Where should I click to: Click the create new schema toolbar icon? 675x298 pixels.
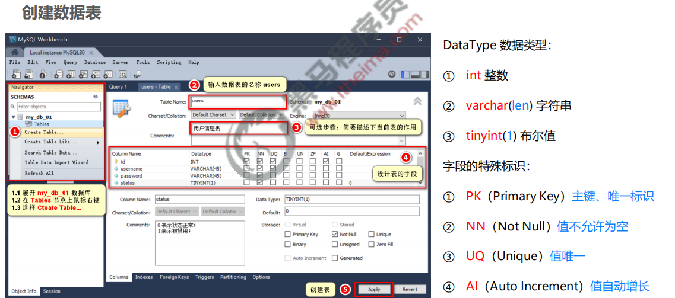pos(58,74)
